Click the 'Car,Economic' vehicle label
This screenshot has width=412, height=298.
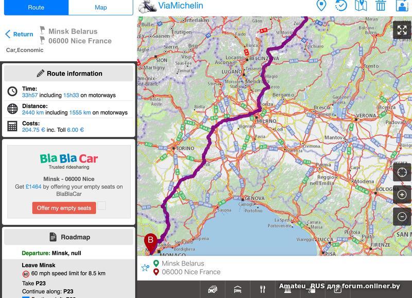[x=25, y=50]
